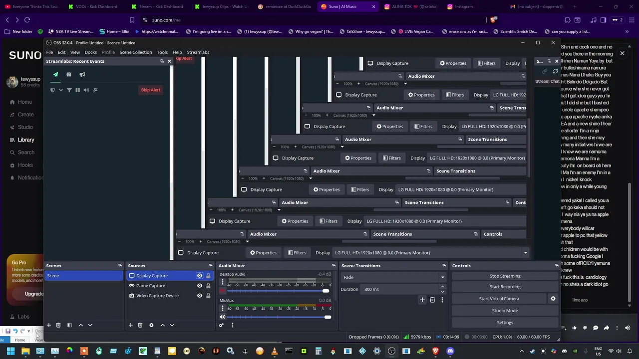This screenshot has width=639, height=359.
Task: Open Audio Mixer dock three-dot menu
Action: click(x=232, y=325)
